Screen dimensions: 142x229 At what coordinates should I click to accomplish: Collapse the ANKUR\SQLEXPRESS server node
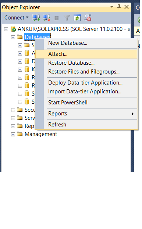[6, 29]
